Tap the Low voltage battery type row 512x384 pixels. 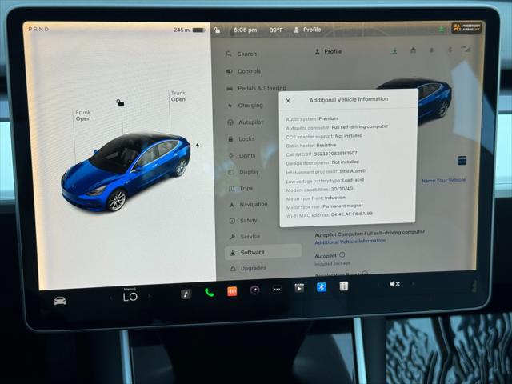(x=325, y=181)
